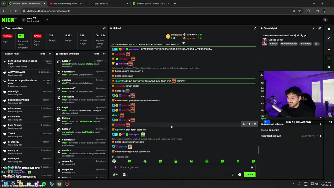This screenshot has width=334, height=188.
Task: Open the Sadece Sohbet category thumbnail
Action: tap(264, 42)
